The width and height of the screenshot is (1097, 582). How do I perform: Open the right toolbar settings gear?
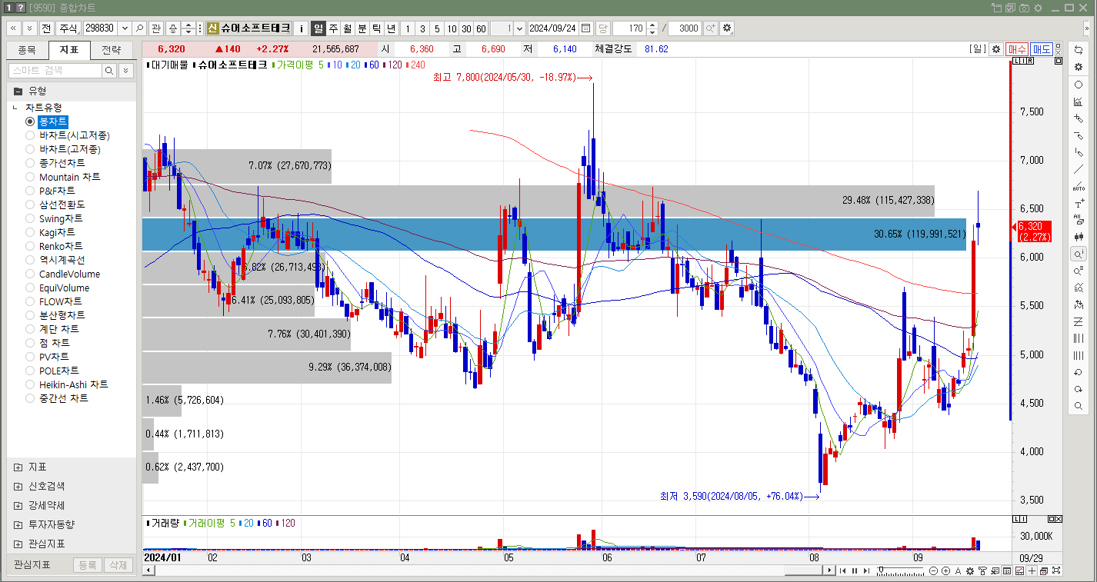pyautogui.click(x=1079, y=67)
